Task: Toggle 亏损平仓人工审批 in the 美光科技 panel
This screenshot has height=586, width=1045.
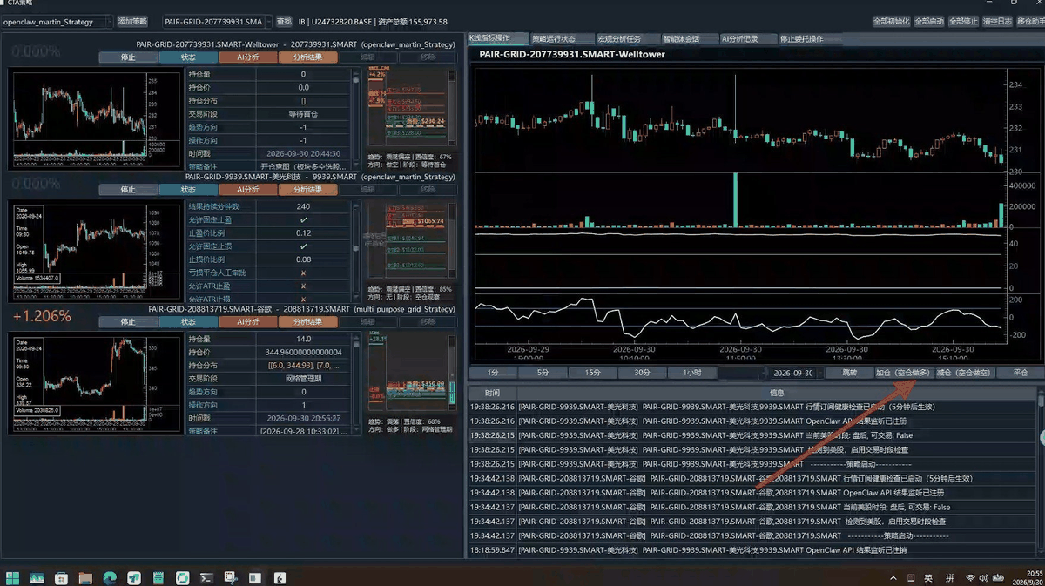Action: (304, 273)
